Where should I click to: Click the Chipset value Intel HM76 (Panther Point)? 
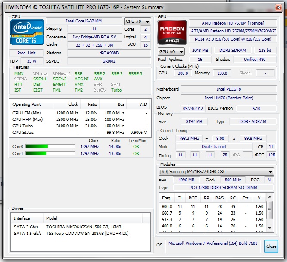(x=229, y=98)
